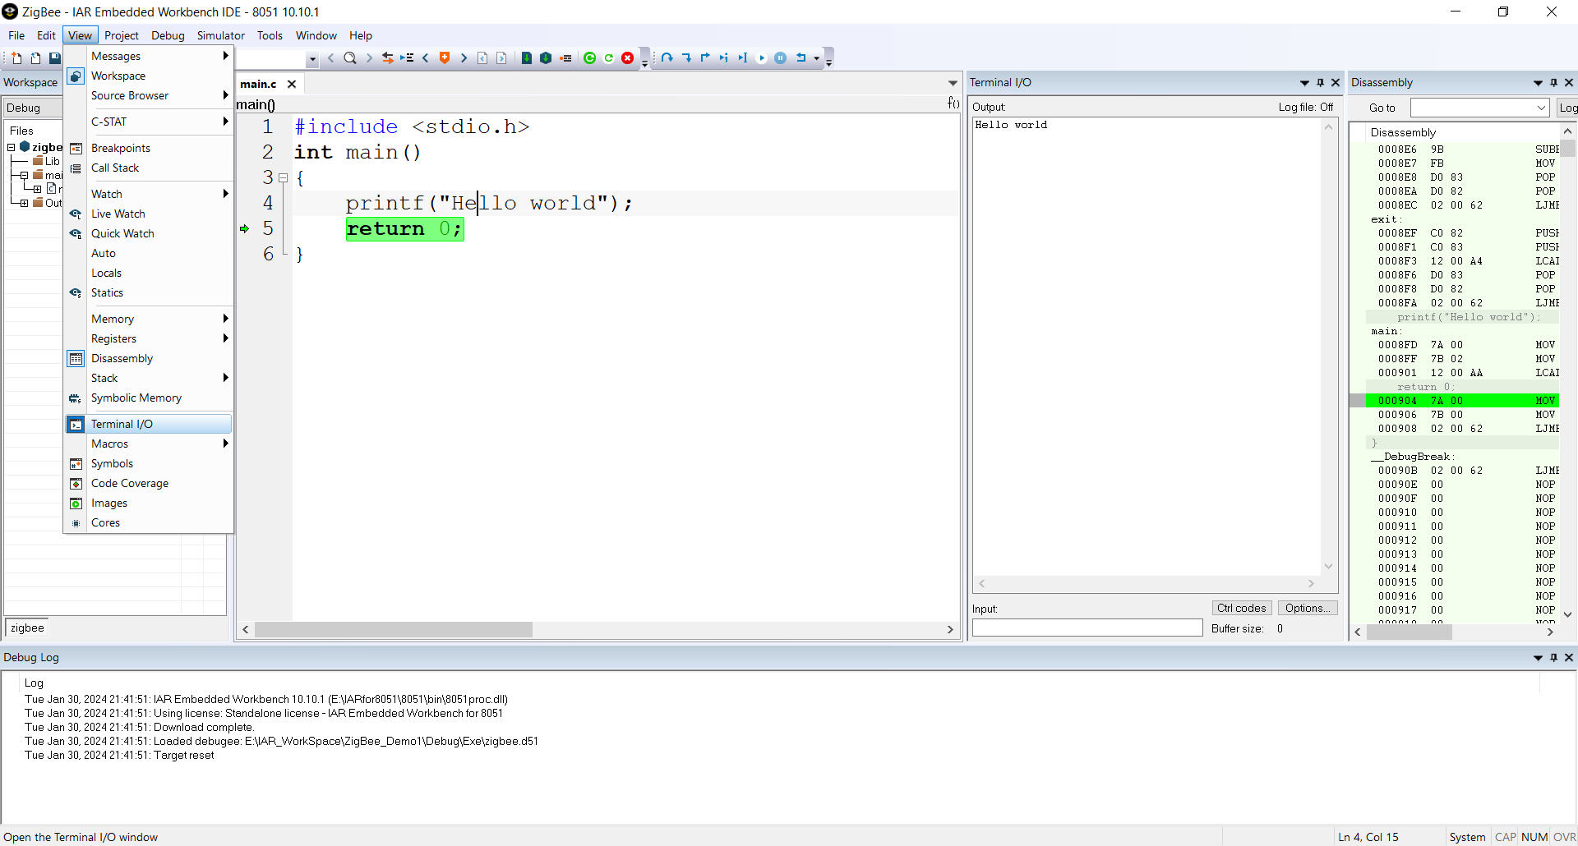Viewport: 1578px width, 846px height.
Task: Click the Toggle Bookmark shield icon
Action: pyautogui.click(x=445, y=57)
